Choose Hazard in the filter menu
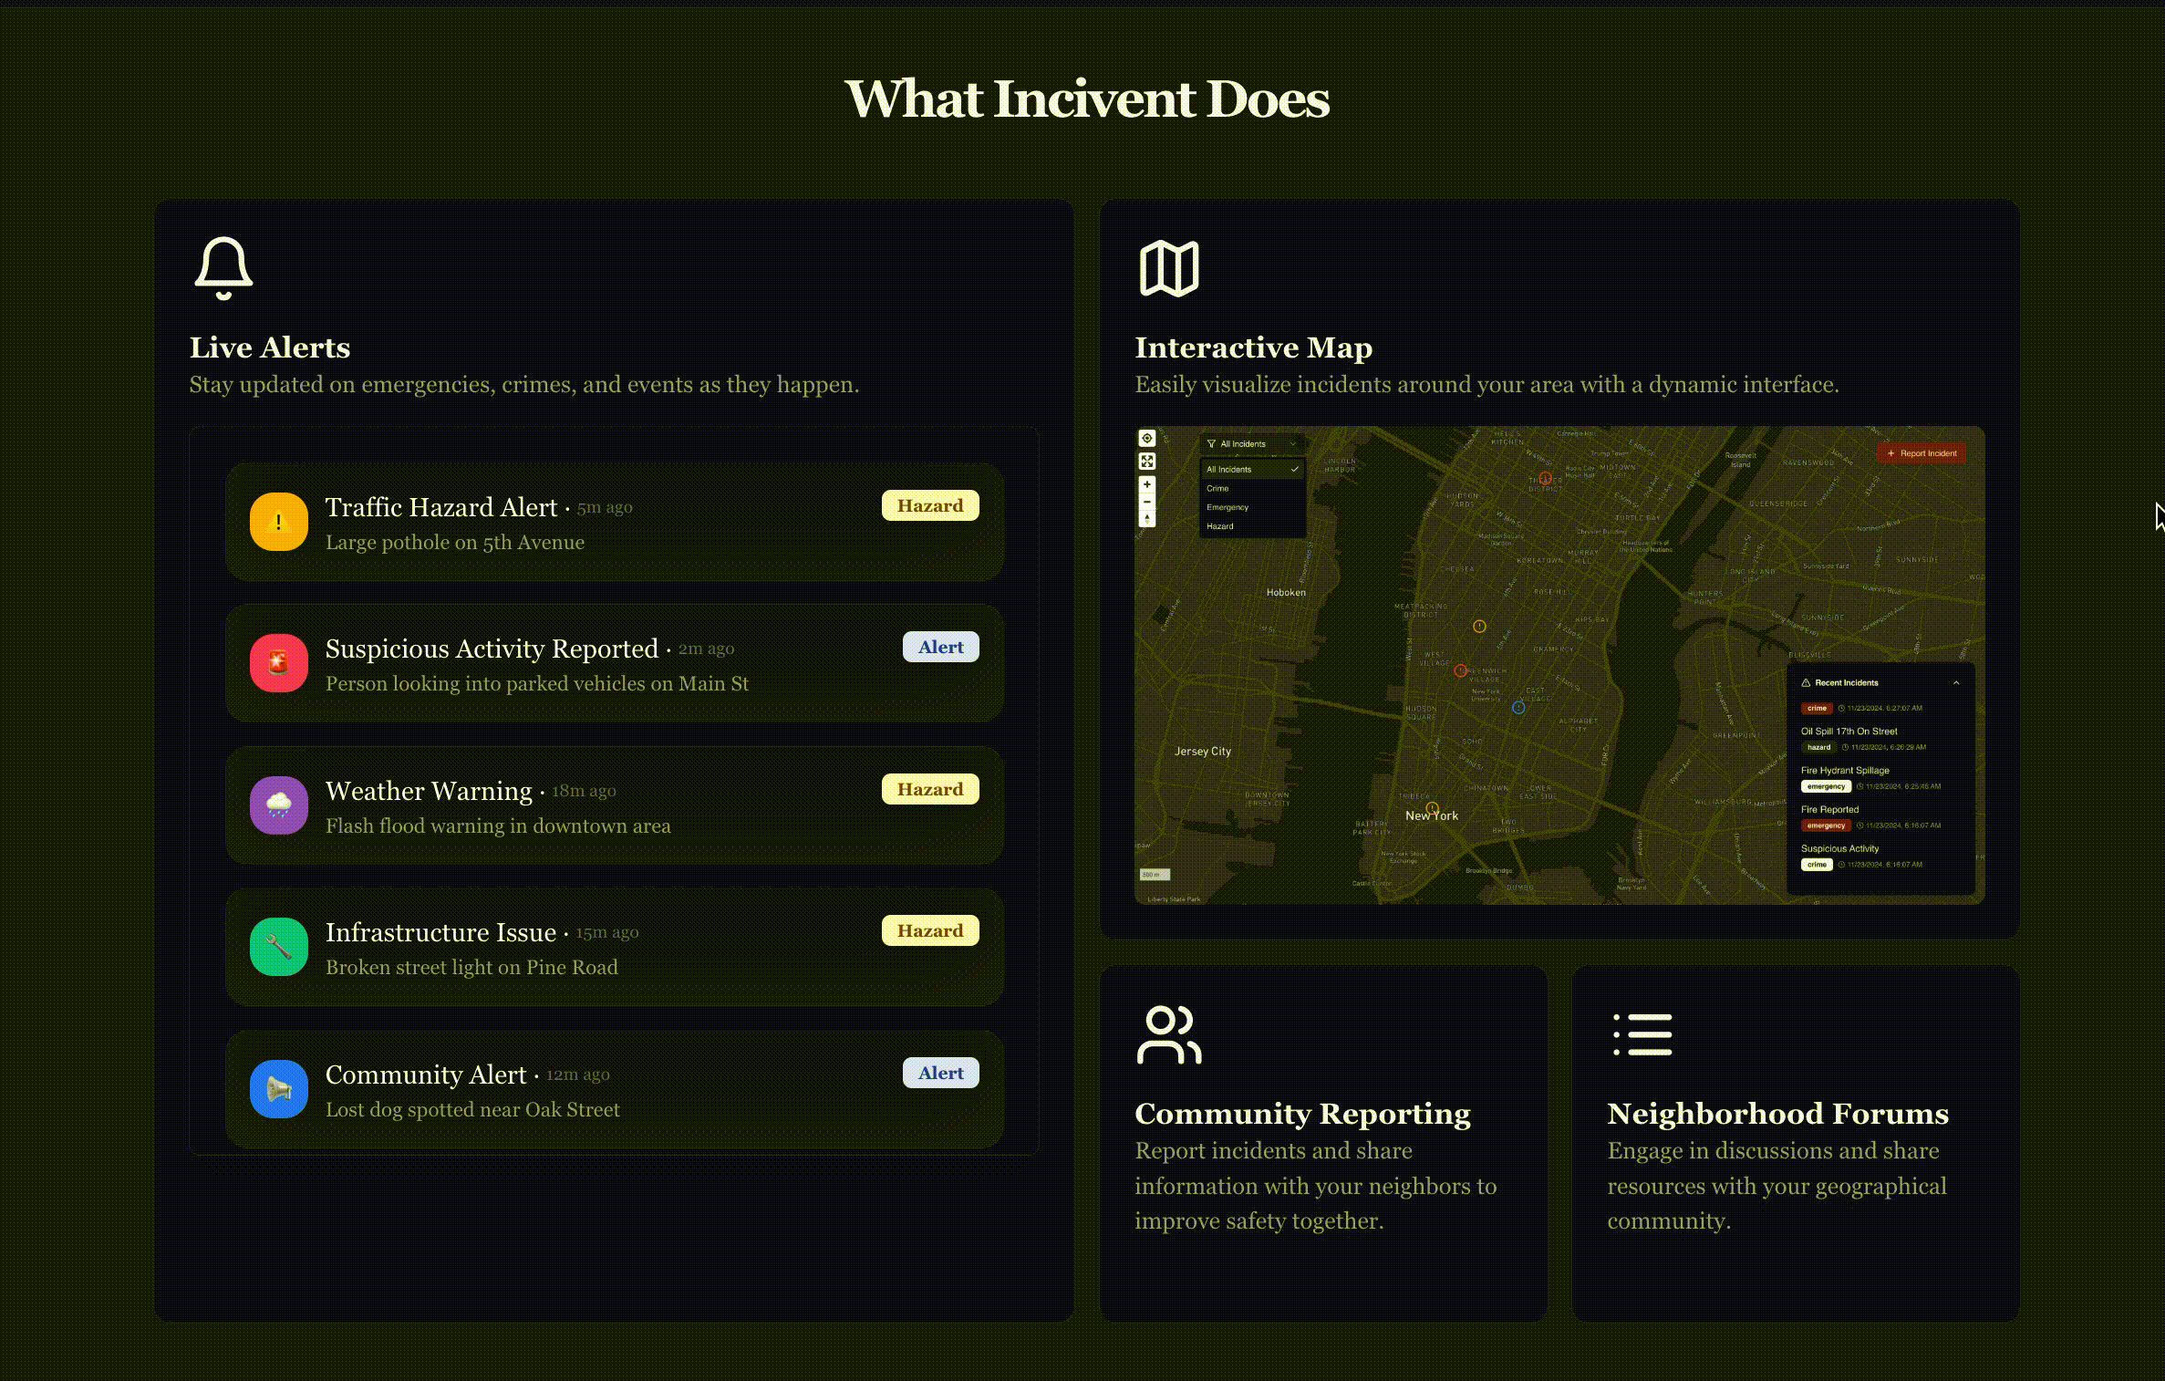Viewport: 2165px width, 1381px height. pos(1220,526)
